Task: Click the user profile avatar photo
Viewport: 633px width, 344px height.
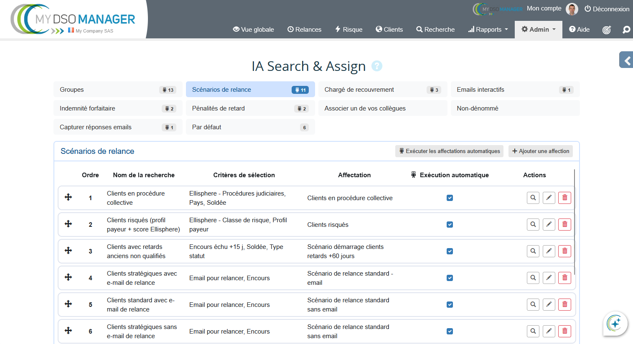Action: [x=572, y=9]
